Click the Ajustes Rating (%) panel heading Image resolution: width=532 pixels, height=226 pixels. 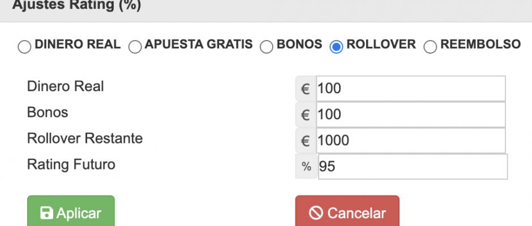pyautogui.click(x=76, y=7)
